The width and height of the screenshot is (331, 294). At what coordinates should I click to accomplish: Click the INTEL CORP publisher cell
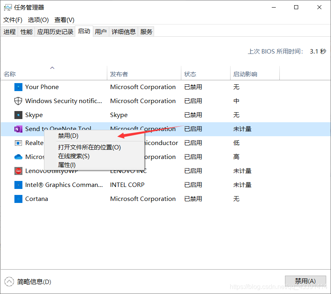pos(127,185)
